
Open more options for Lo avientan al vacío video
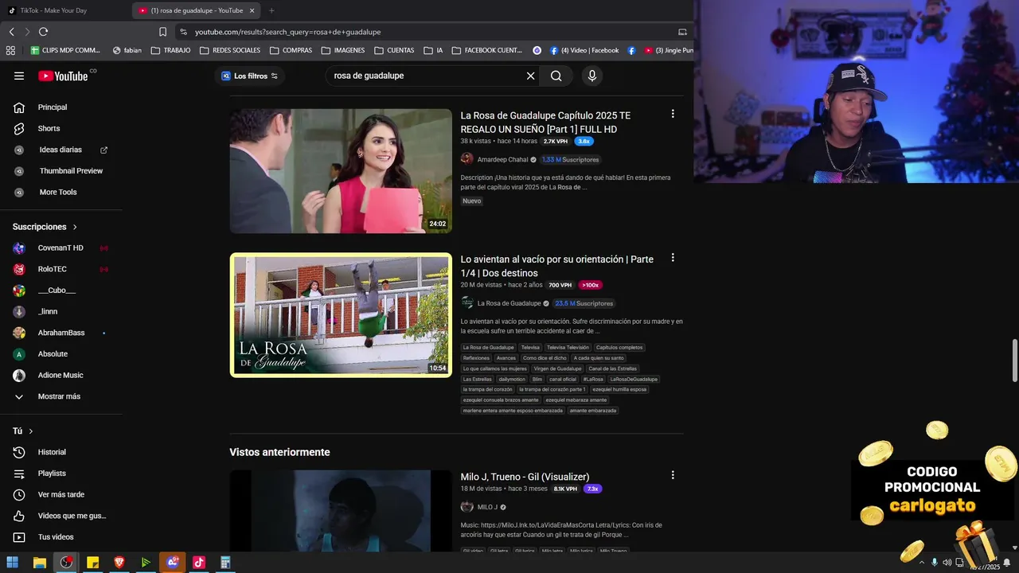673,258
